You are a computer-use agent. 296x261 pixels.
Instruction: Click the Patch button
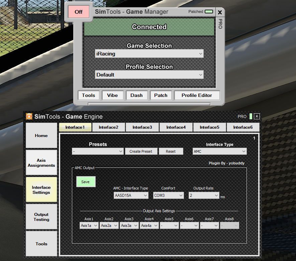161,95
